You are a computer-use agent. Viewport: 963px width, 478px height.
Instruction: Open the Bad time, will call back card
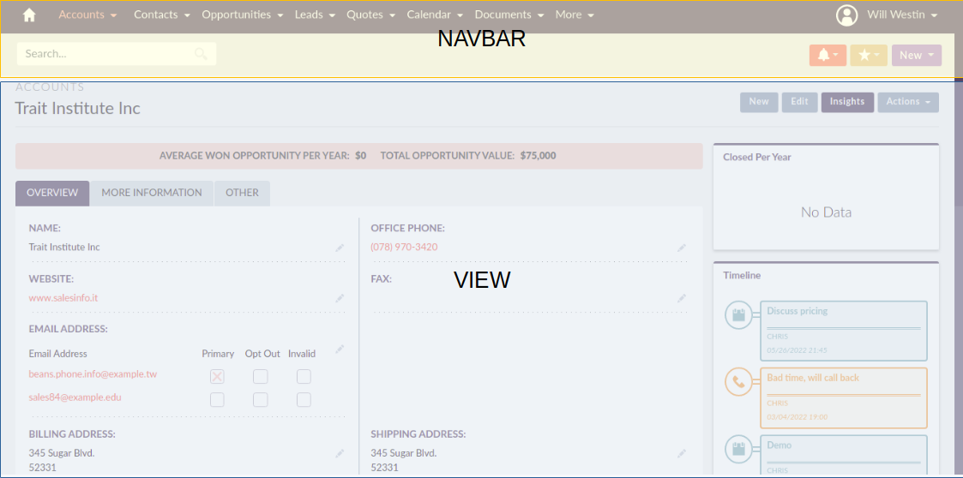844,397
